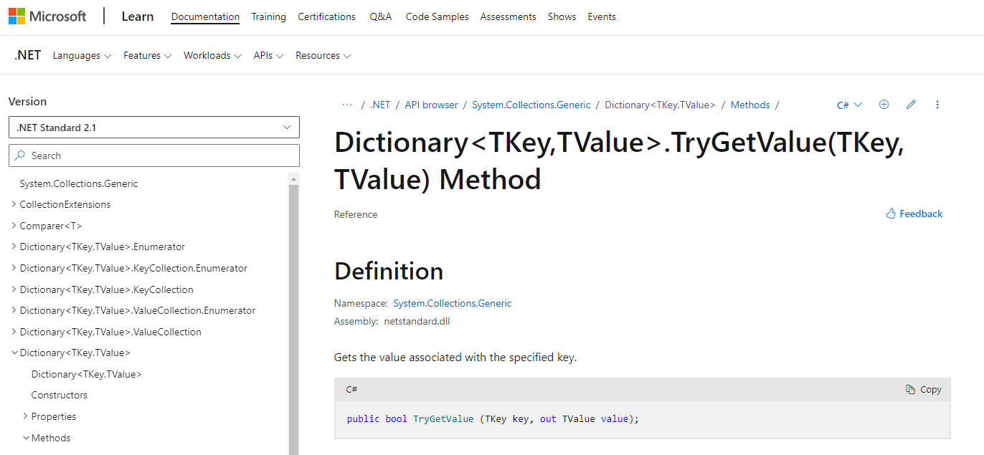Click the Dictionary<TKey,TValue> breadcrumb text
Viewport: 984px width, 455px height.
[x=661, y=105]
